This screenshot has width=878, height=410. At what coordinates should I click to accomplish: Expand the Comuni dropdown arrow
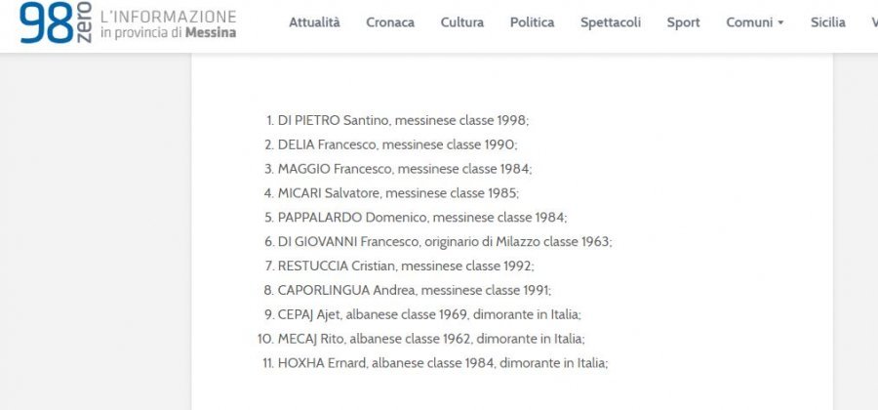tap(780, 23)
